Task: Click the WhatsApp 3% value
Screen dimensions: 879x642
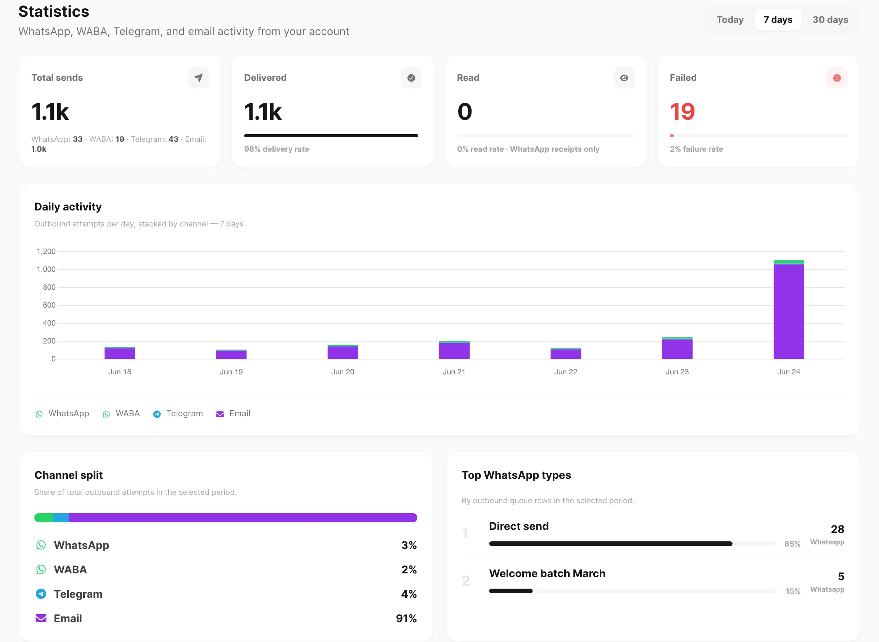Action: (x=409, y=545)
